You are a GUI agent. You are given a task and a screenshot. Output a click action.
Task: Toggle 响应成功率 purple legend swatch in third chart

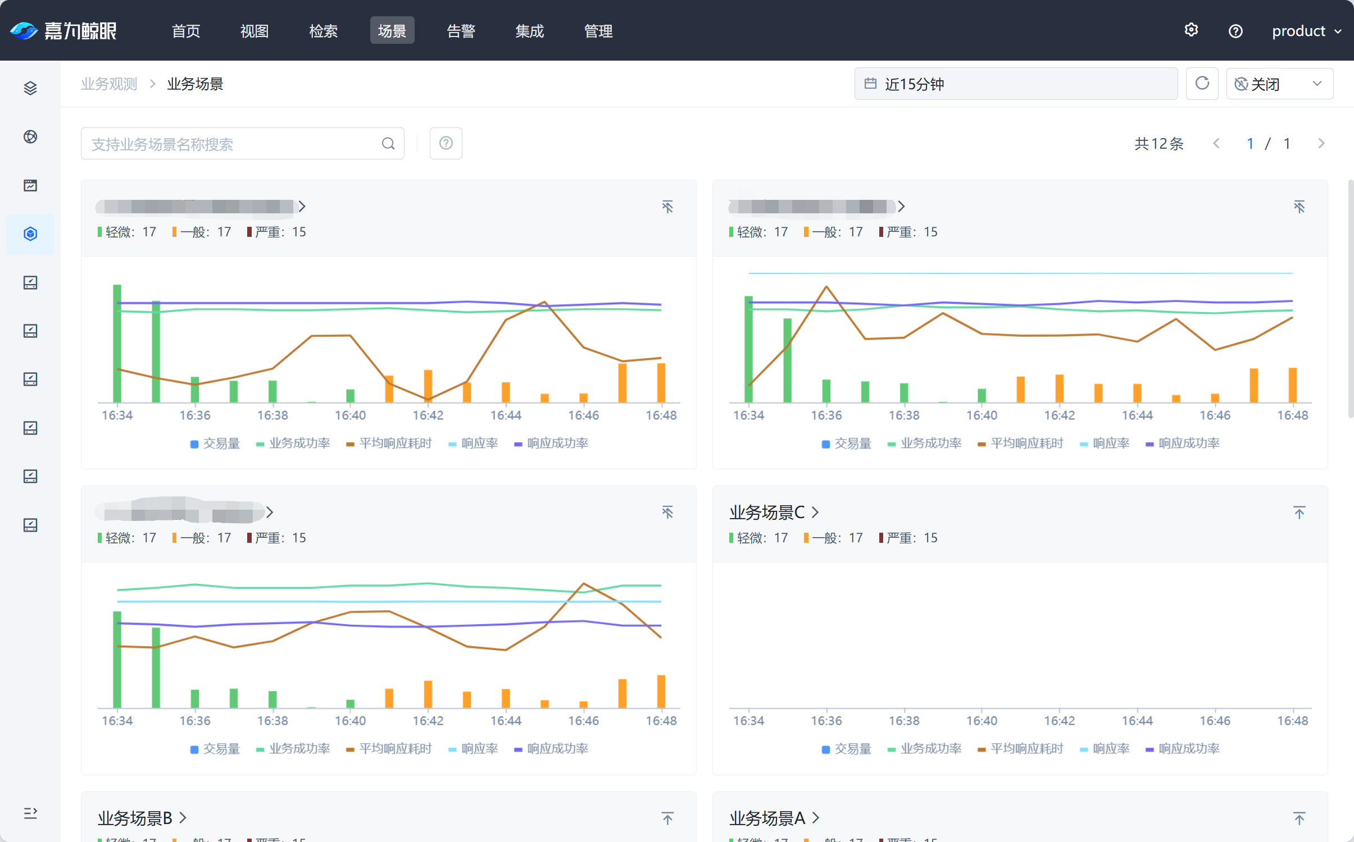tap(518, 749)
